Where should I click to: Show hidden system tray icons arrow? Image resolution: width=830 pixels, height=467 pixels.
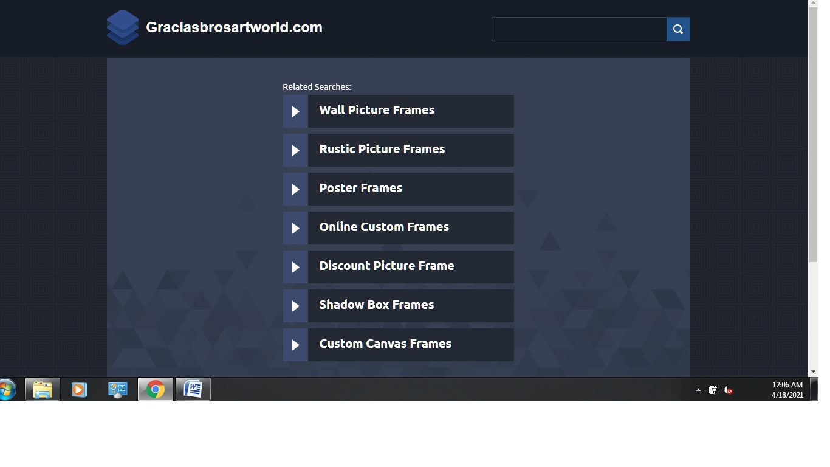click(698, 390)
